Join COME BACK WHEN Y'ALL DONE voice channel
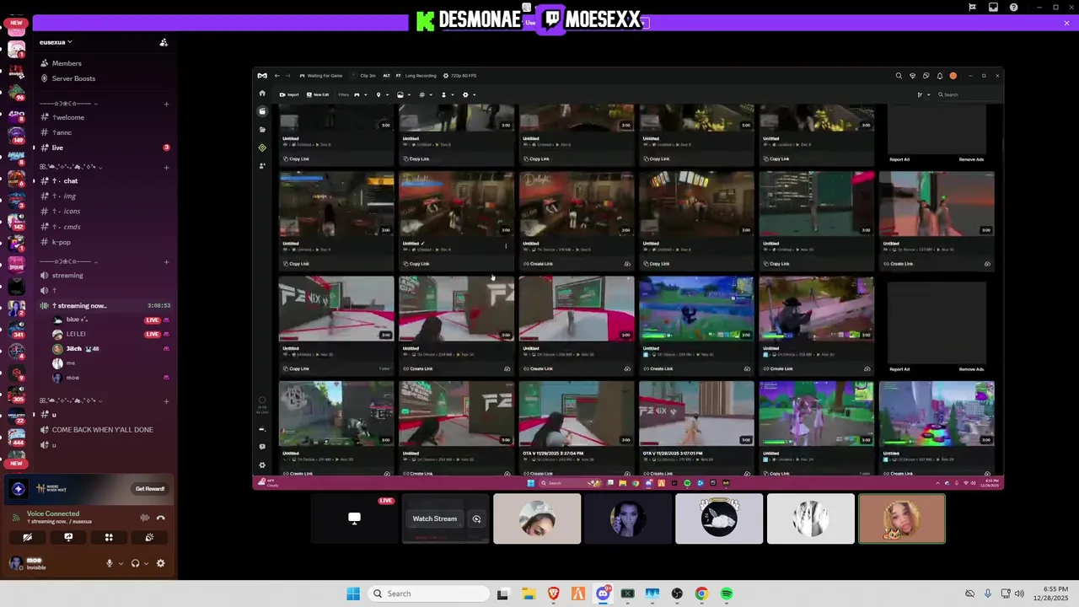 tap(102, 430)
